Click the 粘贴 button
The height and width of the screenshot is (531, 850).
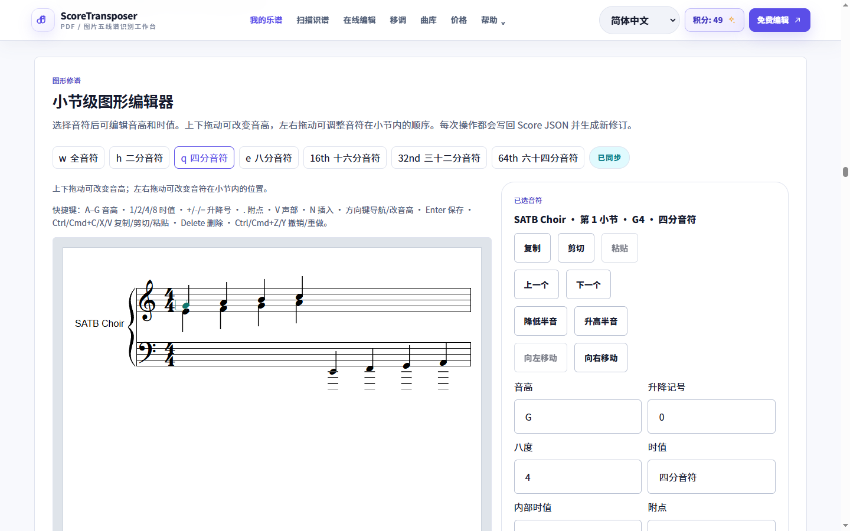click(x=620, y=248)
